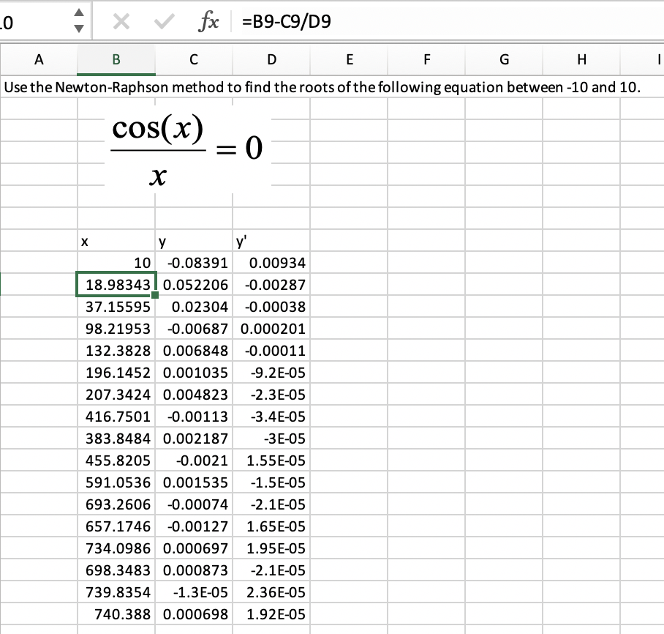Click the cell showing 740.388
The image size is (664, 634).
coord(116,614)
